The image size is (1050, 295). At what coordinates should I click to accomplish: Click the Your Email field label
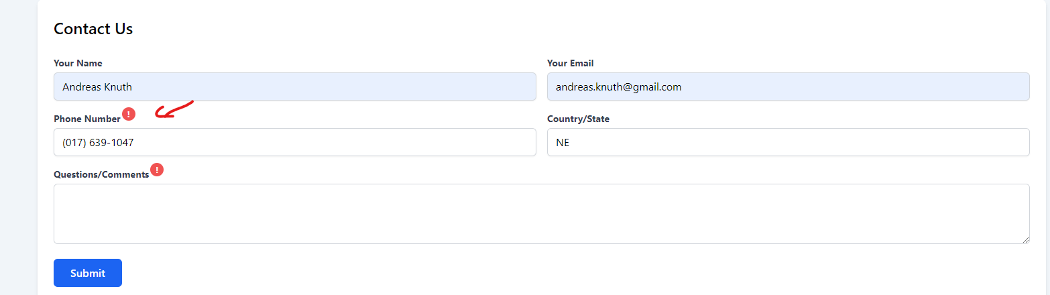(570, 64)
